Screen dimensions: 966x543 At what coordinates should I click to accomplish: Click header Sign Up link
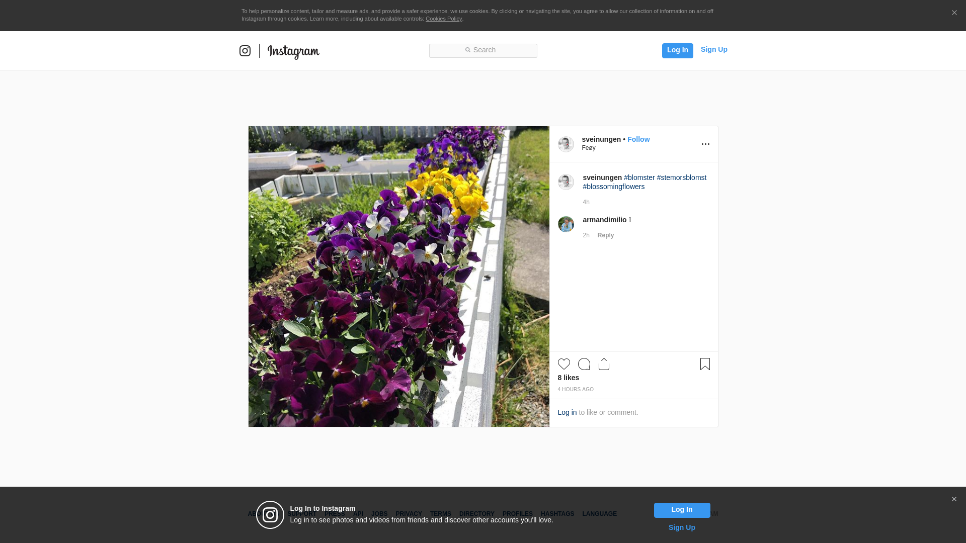click(713, 49)
